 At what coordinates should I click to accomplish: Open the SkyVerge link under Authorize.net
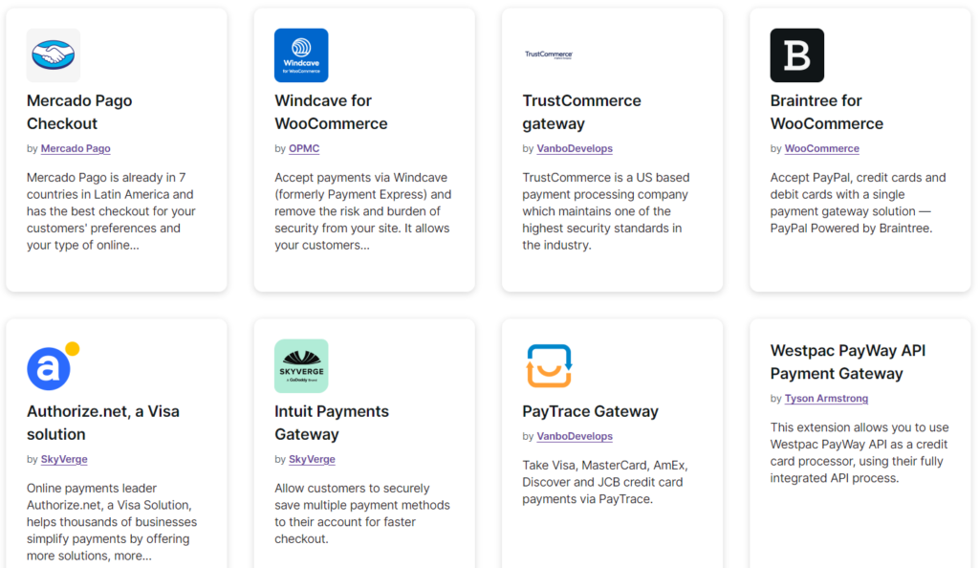63,459
